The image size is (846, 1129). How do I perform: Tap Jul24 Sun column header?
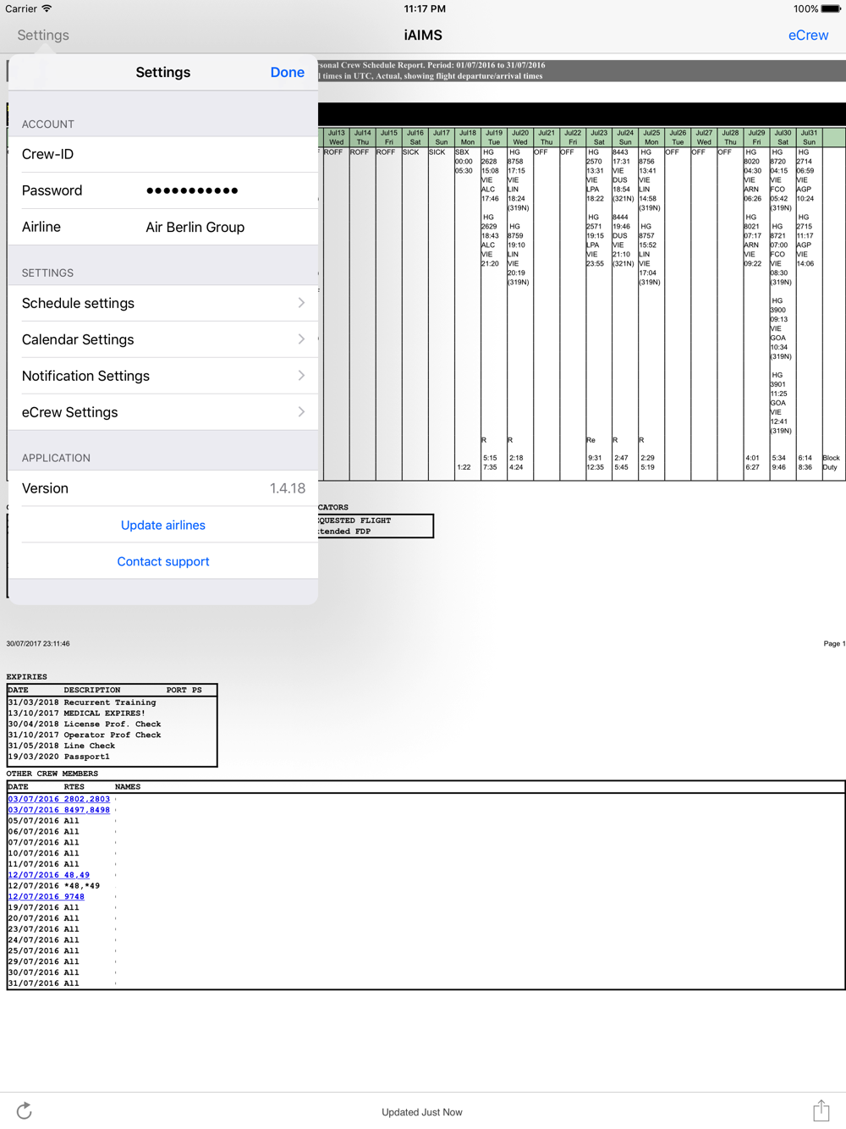625,137
